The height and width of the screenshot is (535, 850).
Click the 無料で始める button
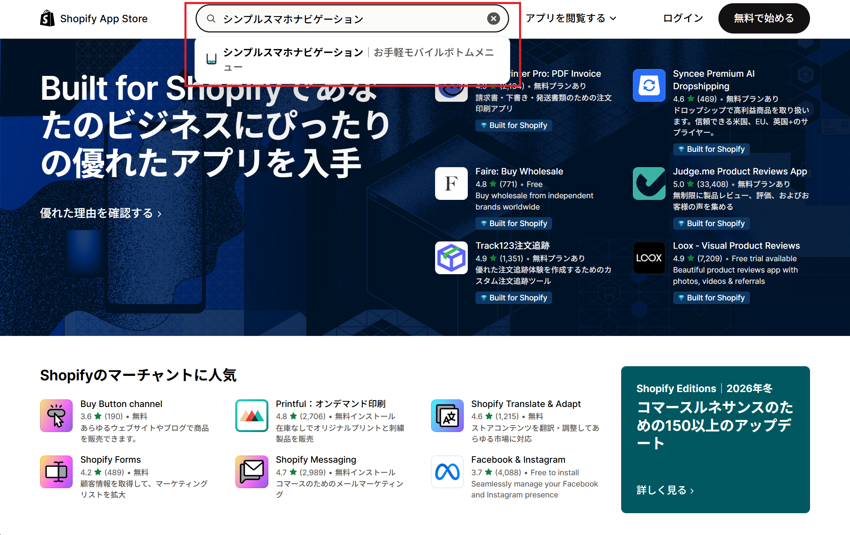point(764,18)
